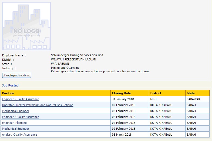Viewport: 212px width, 141px height.
Task: Open Operator, Treater Petroleum and Natural Gas Refining
Action: pos(38,105)
